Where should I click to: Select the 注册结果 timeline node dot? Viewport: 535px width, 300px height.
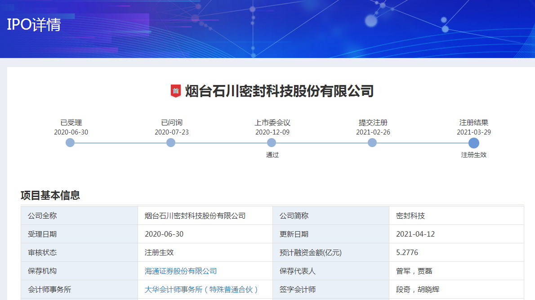[x=473, y=143]
